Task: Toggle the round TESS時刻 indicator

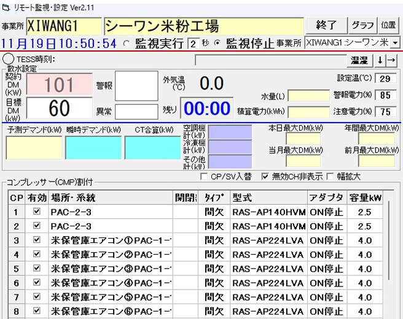Action: 9,59
